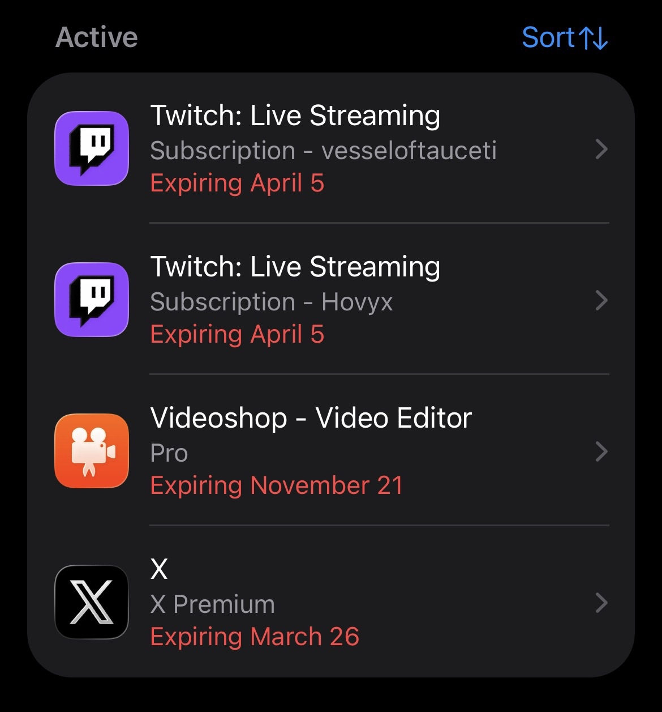
Task: Open the Sort options
Action: pos(548,38)
